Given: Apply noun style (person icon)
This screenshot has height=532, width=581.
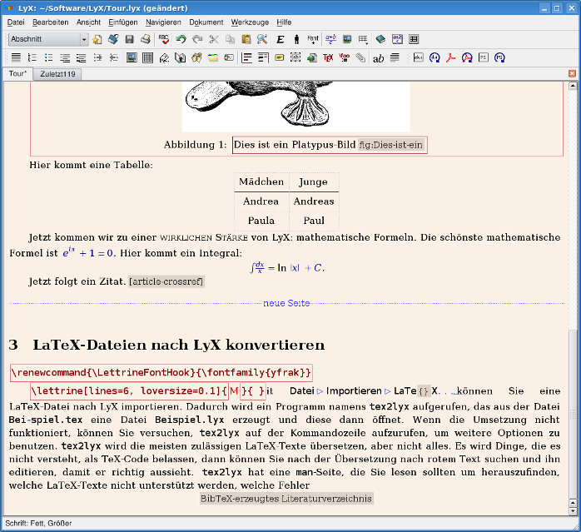Looking at the screenshot, I should coord(296,39).
